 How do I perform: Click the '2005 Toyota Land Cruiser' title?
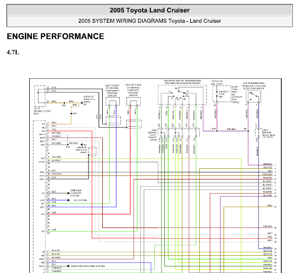click(150, 10)
